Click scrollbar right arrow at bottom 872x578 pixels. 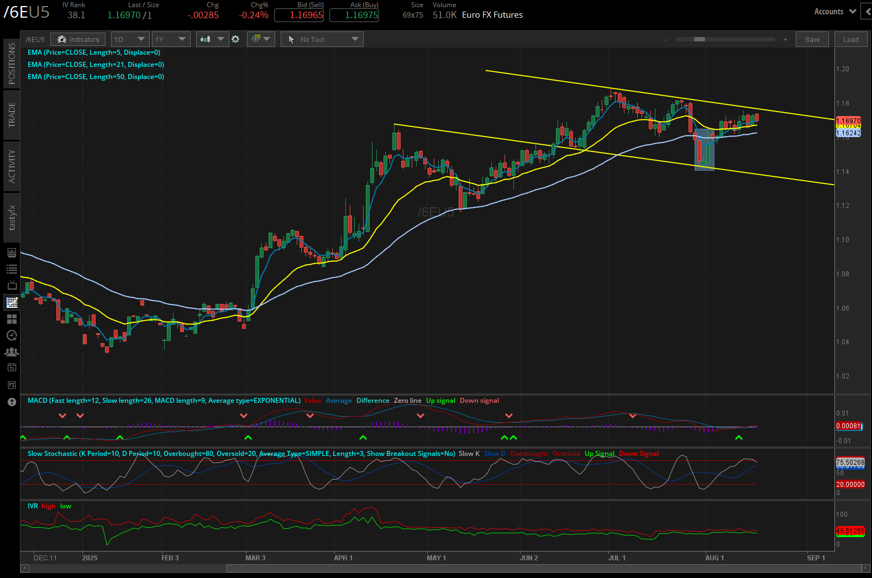tap(866, 568)
